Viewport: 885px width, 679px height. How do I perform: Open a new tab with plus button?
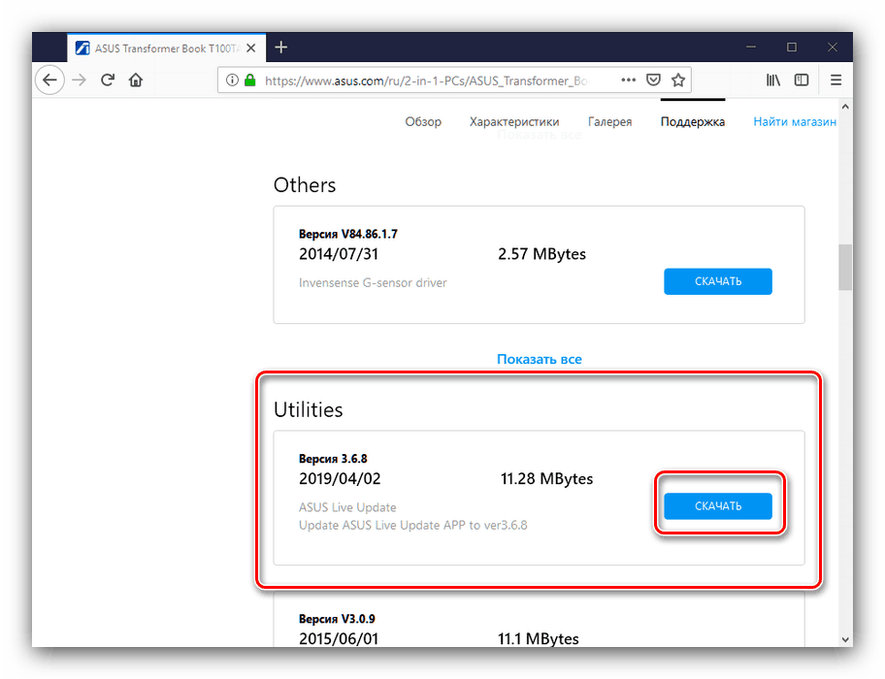click(x=280, y=48)
